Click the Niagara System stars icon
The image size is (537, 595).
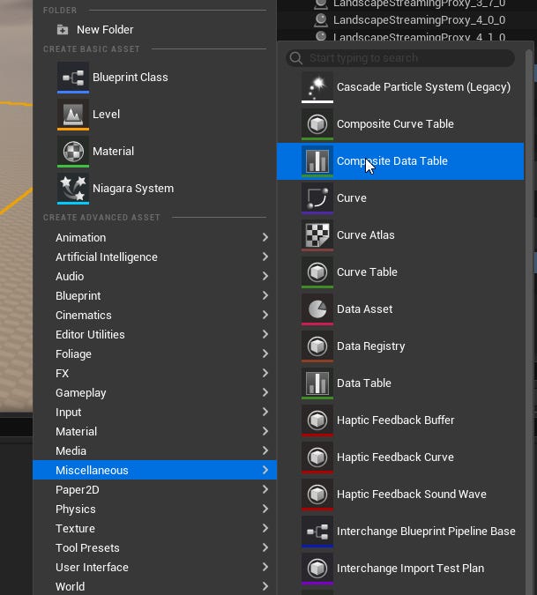pos(73,189)
